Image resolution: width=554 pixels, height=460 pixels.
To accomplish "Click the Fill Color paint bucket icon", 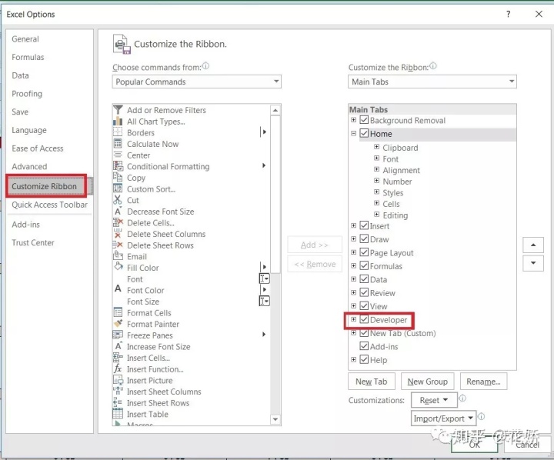I will pos(118,267).
